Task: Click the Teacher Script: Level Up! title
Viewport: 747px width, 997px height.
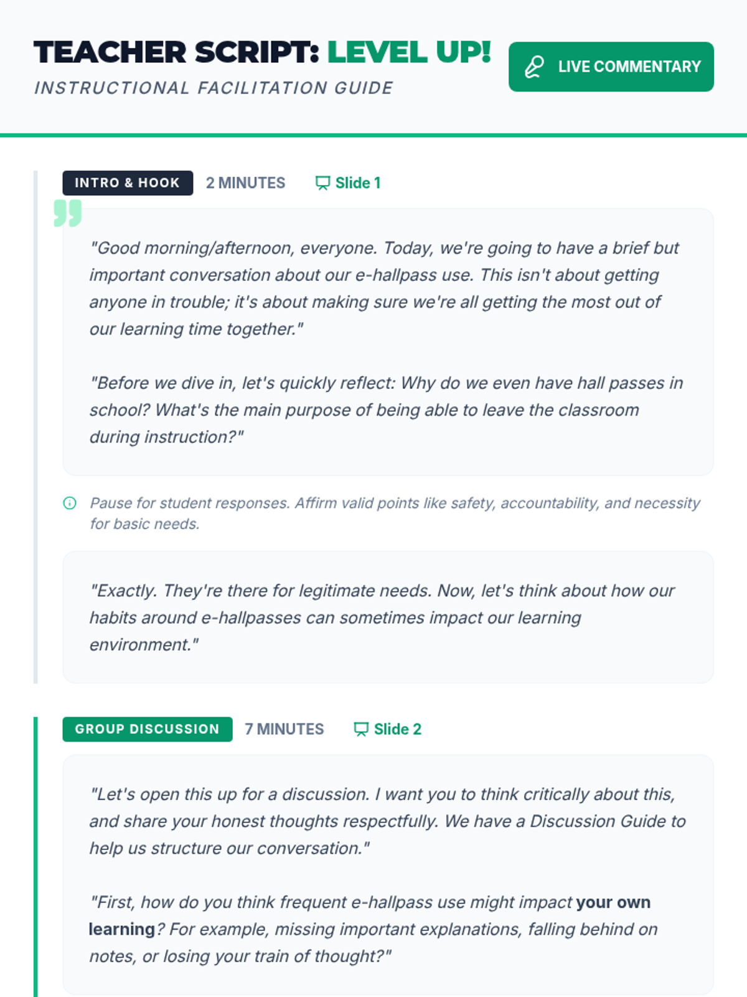Action: click(262, 52)
